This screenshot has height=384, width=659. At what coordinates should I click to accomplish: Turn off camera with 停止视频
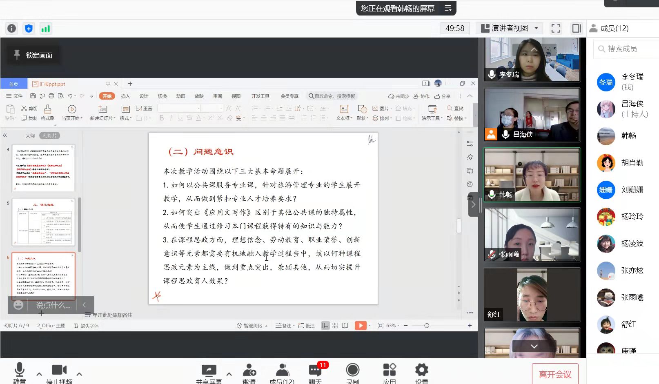click(59, 373)
